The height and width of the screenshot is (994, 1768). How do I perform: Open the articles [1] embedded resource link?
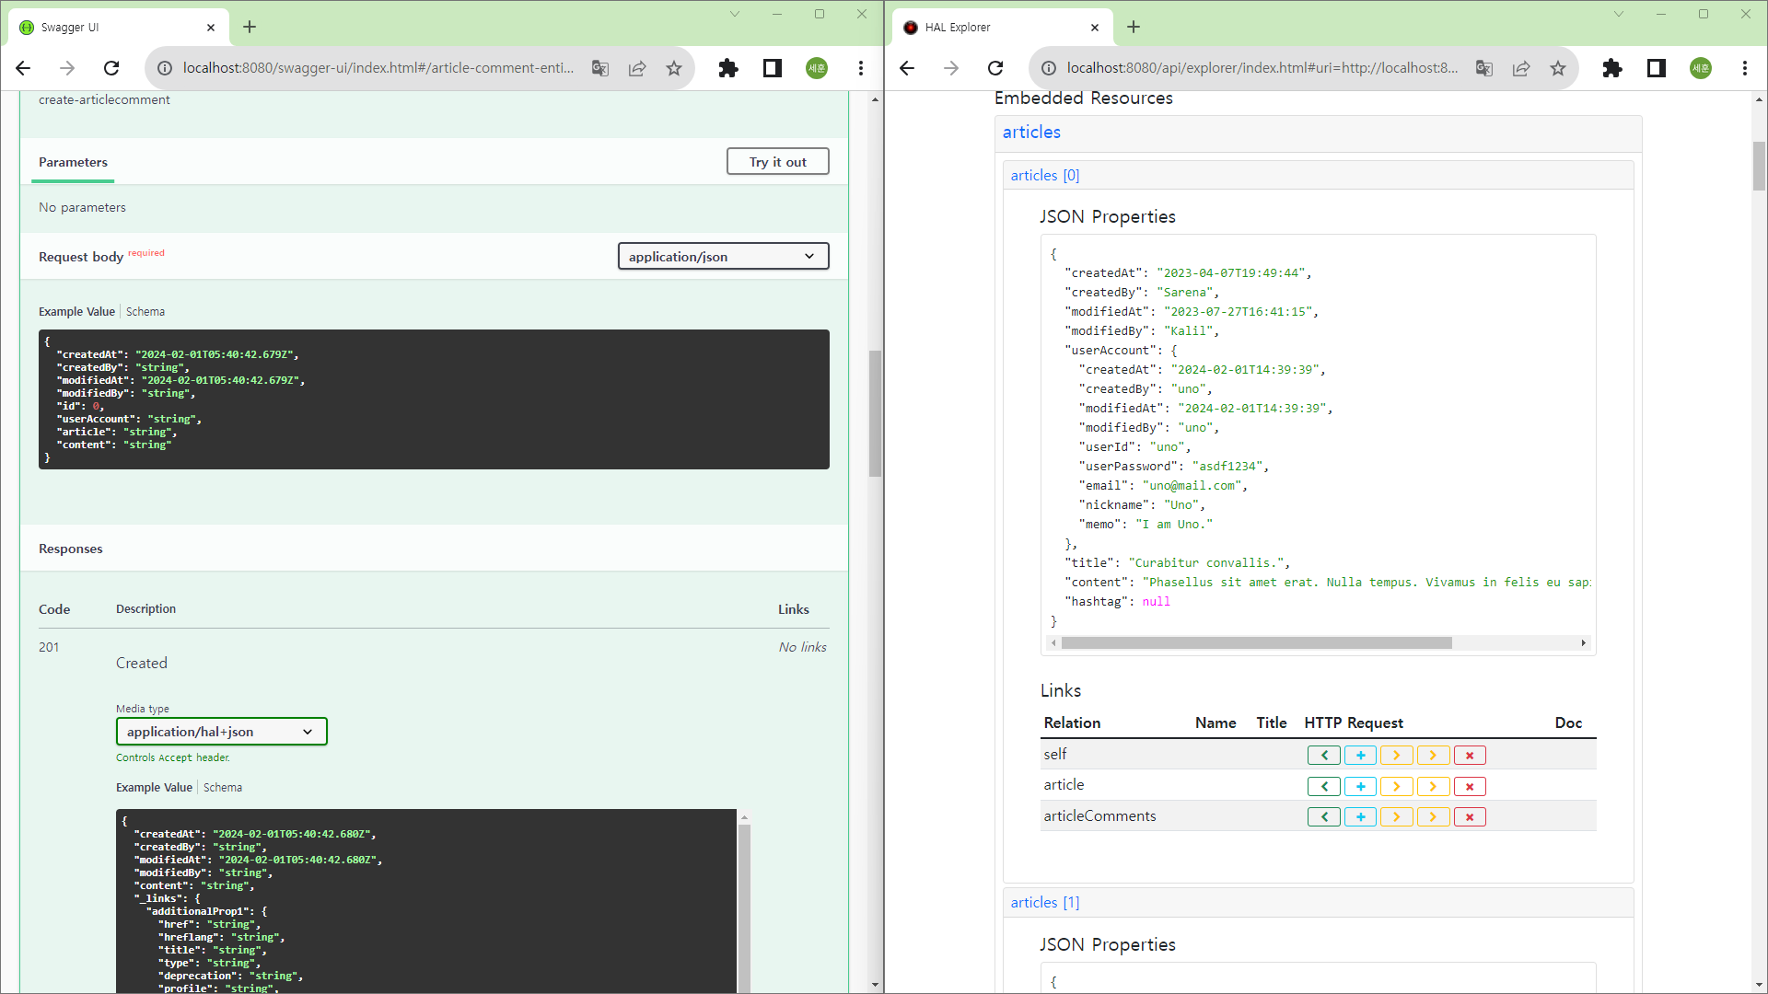1044,902
